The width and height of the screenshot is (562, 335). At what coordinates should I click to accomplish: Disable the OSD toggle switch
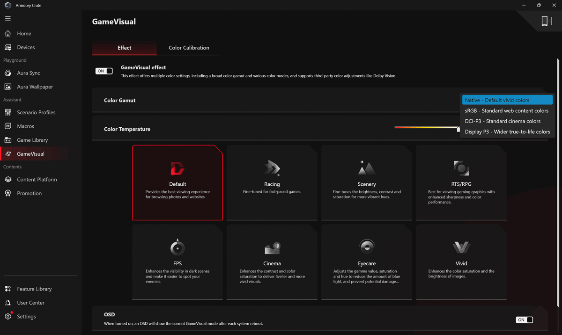click(x=524, y=320)
